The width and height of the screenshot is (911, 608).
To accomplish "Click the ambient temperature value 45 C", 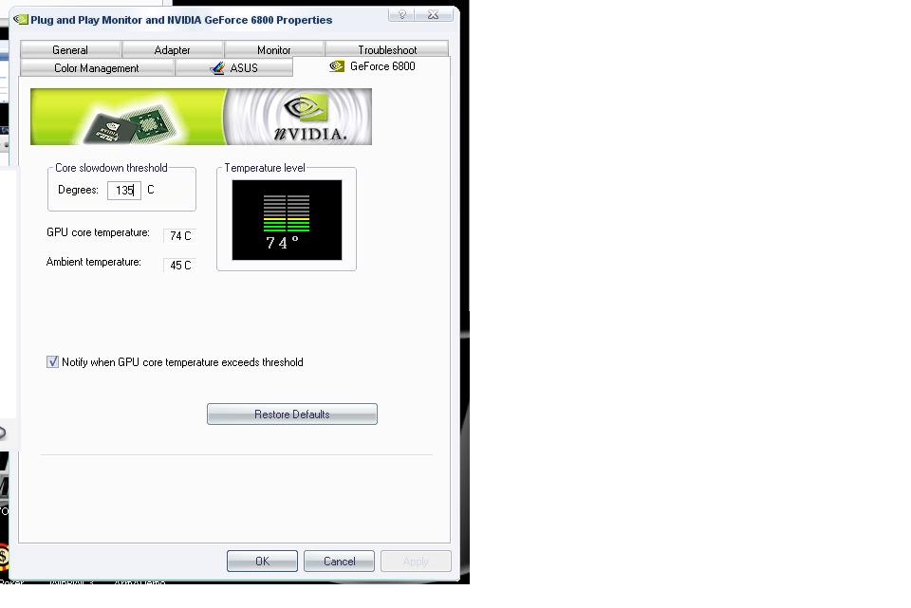I will click(x=180, y=266).
